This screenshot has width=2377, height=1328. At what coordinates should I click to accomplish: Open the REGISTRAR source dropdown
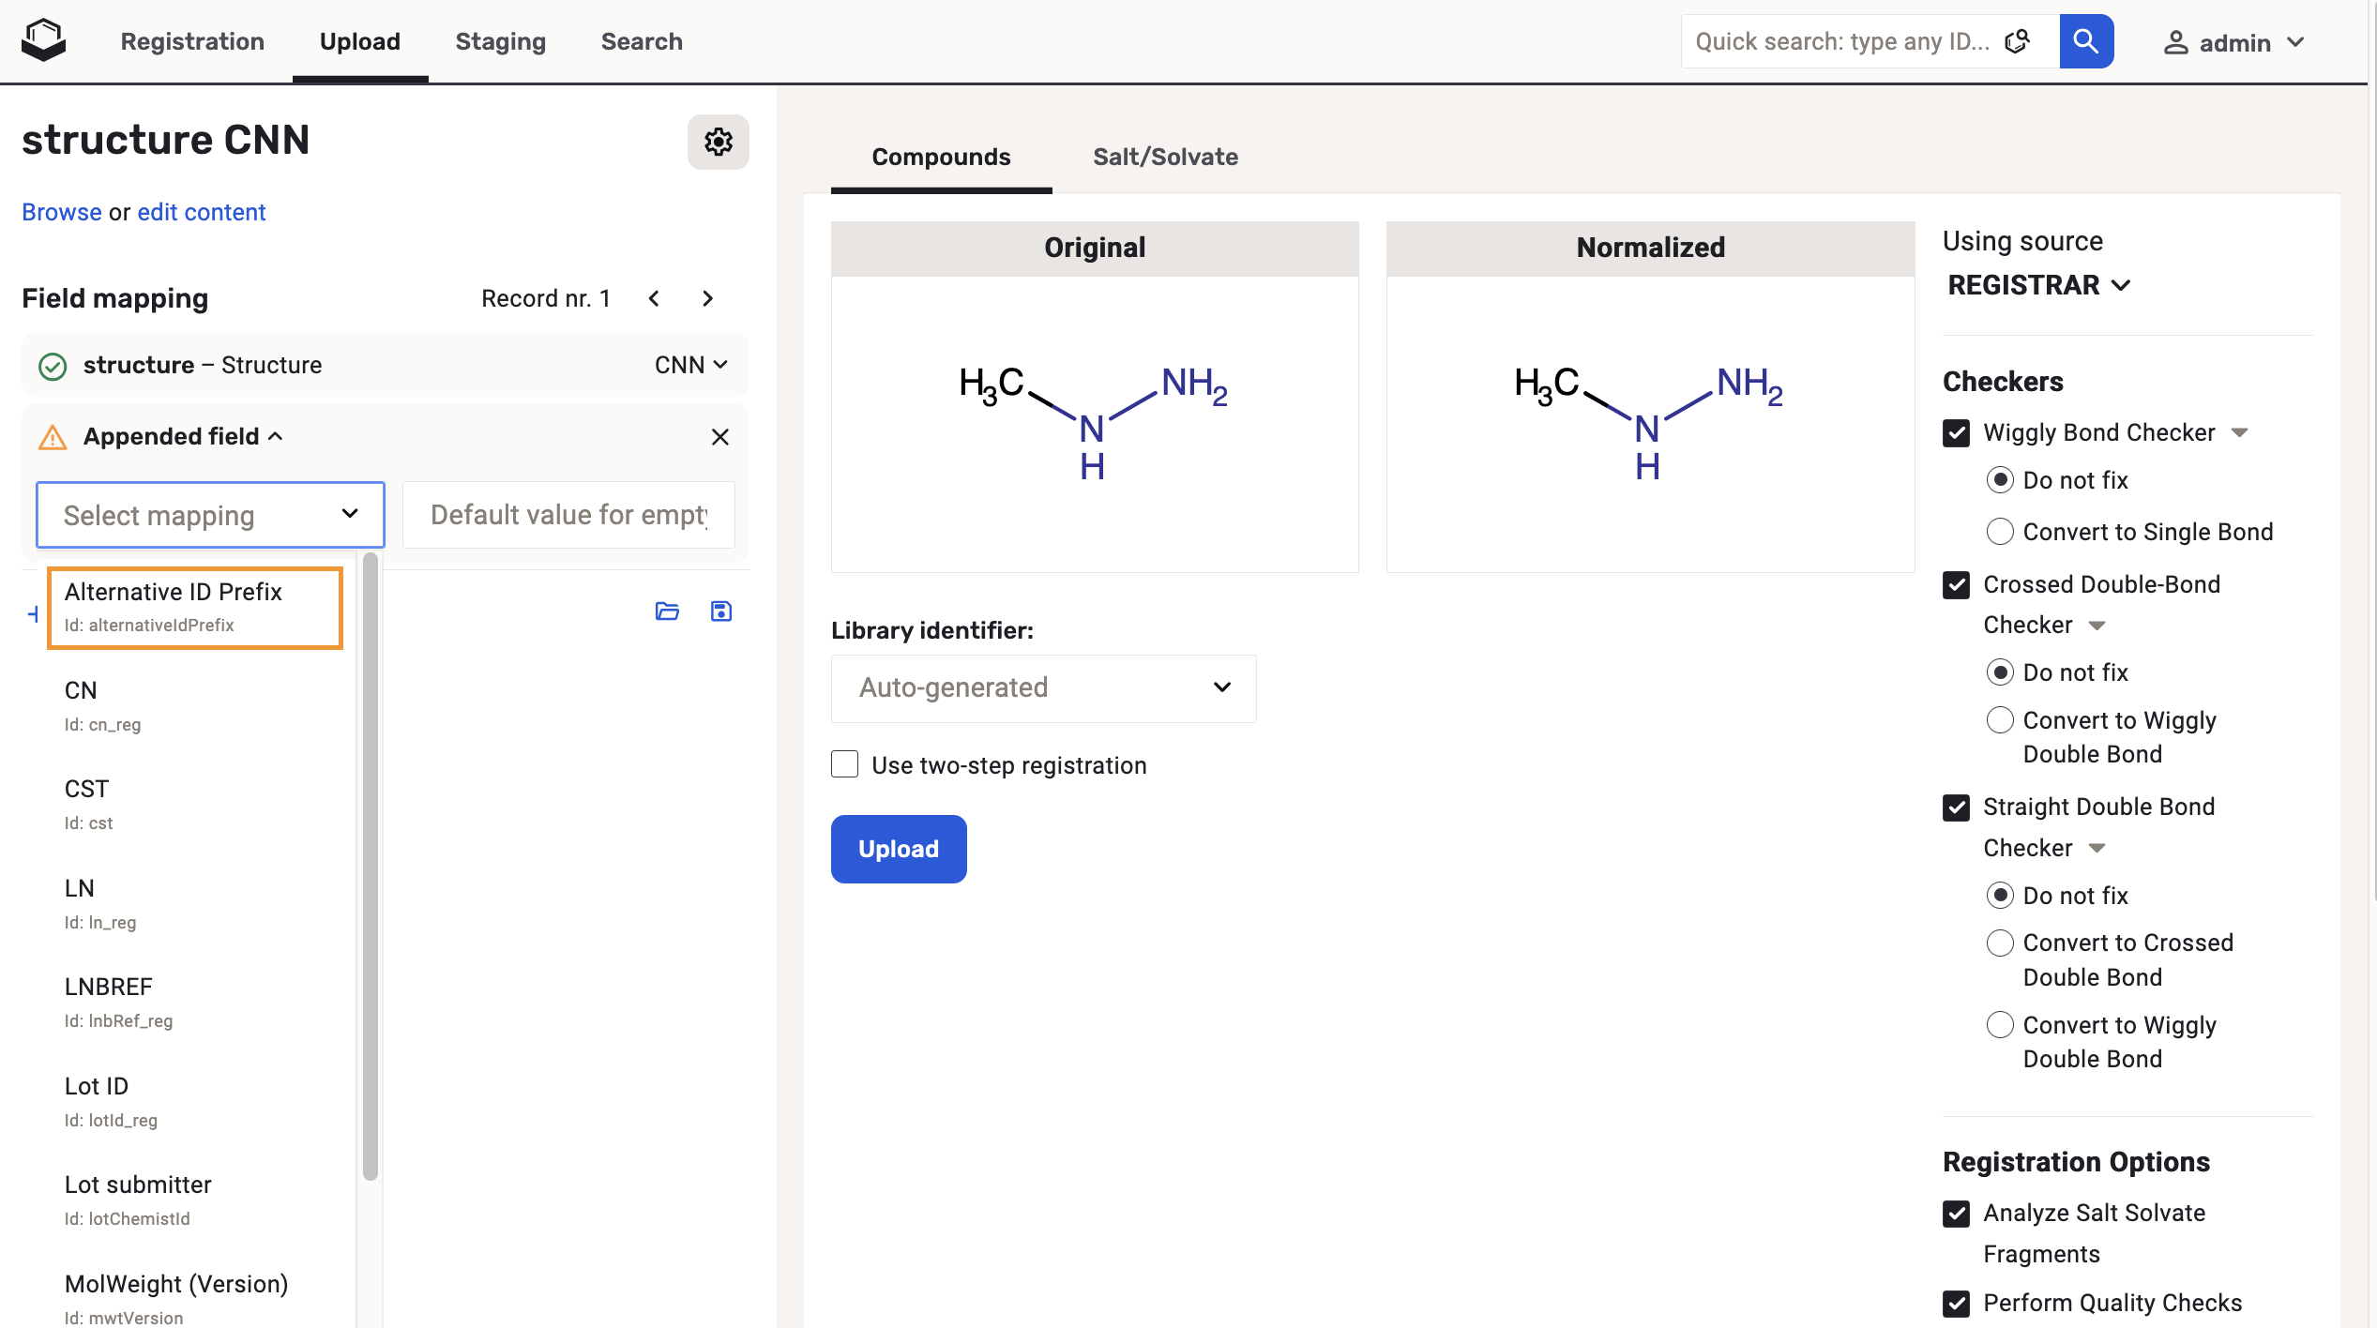tap(2038, 285)
